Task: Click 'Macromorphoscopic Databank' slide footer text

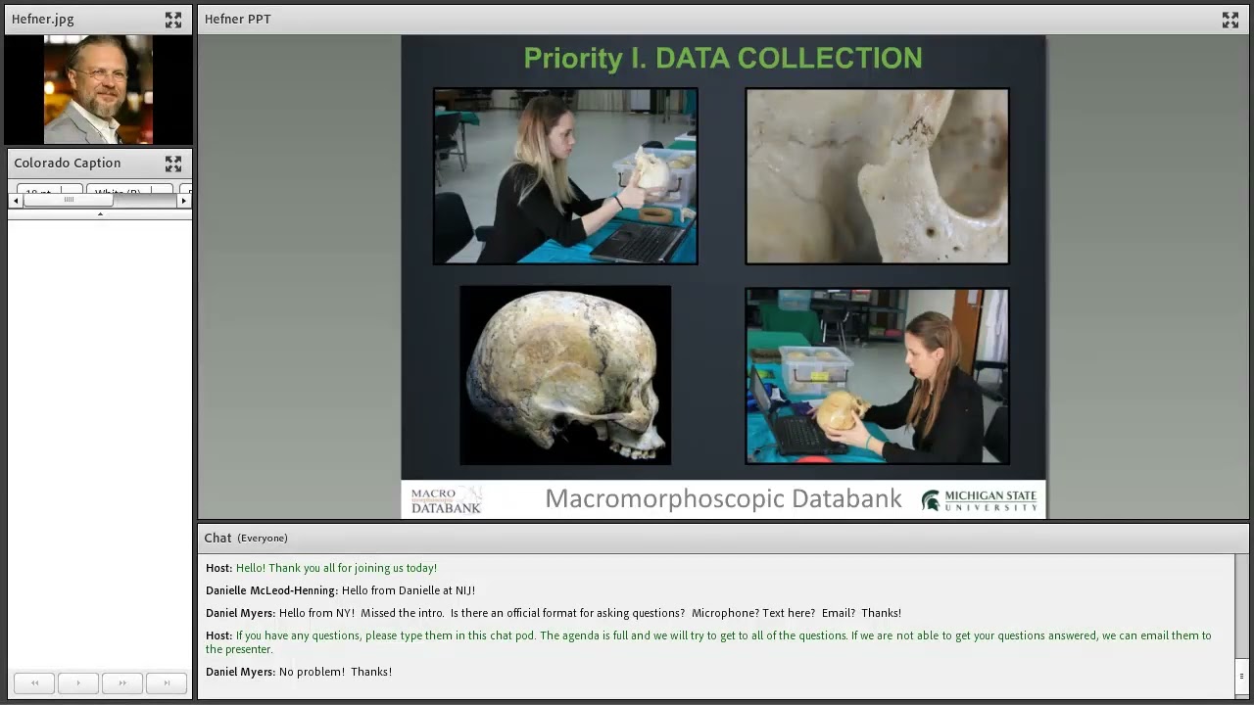Action: tap(723, 498)
